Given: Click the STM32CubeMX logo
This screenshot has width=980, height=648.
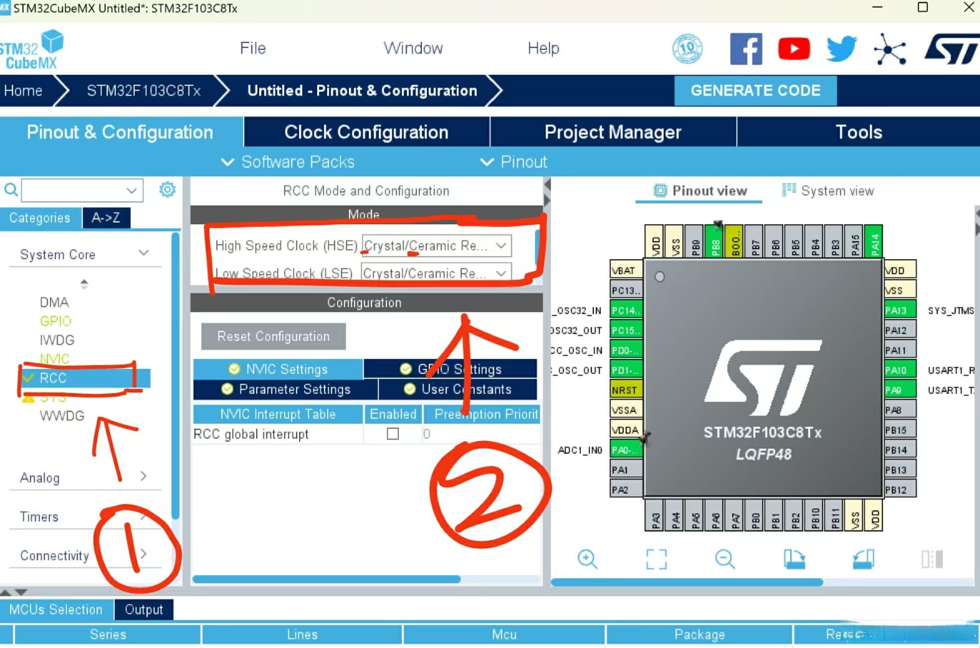Looking at the screenshot, I should 32,49.
